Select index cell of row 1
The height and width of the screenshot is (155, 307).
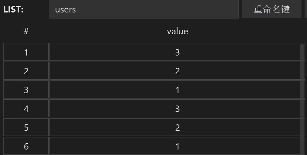[x=26, y=52]
